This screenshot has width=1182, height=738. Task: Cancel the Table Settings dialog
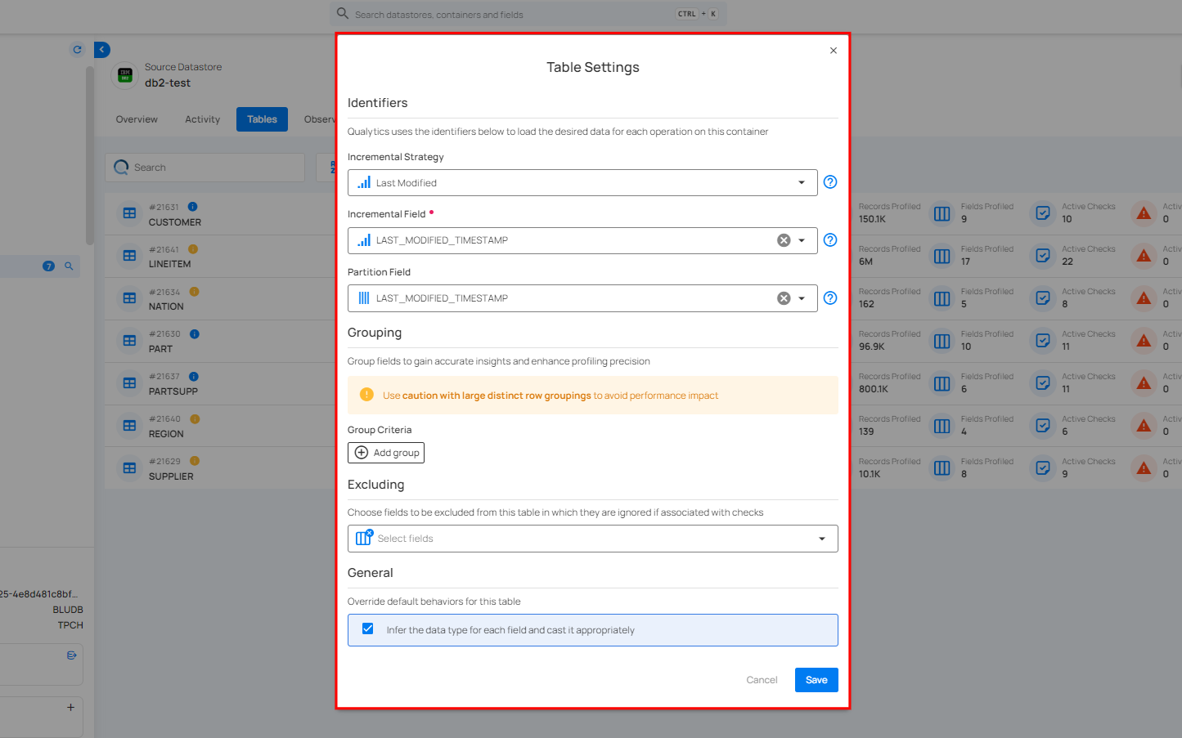point(761,680)
